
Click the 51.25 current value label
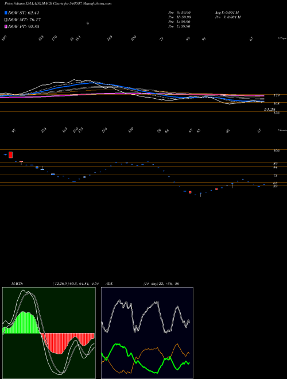tap(270, 110)
